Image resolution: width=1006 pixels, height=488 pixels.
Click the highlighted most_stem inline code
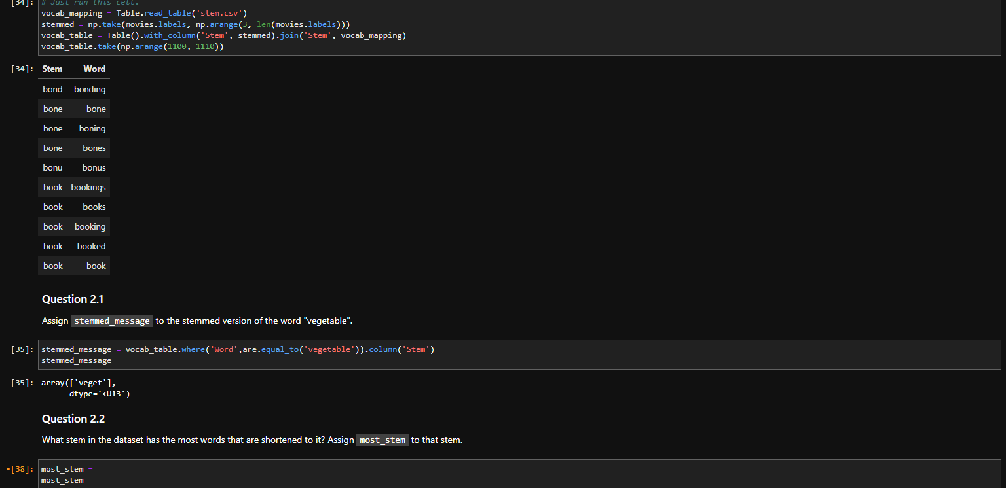coord(382,440)
